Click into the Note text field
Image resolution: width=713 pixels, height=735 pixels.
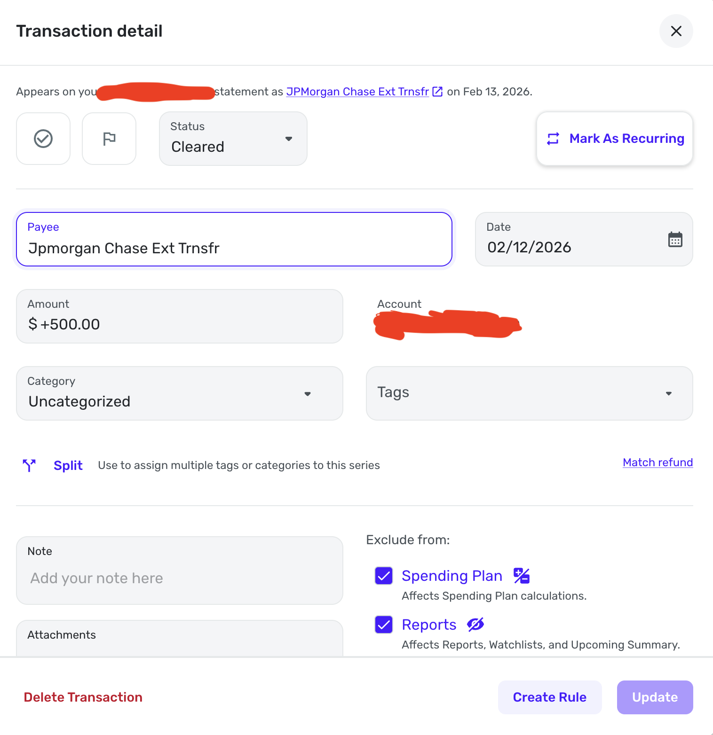click(x=179, y=578)
